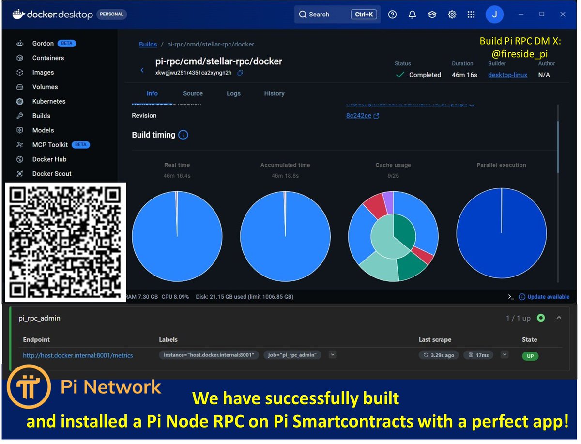Click the job="pi_rpc_admin" label chip
Viewport: 581px width, 444px height.
(x=293, y=355)
